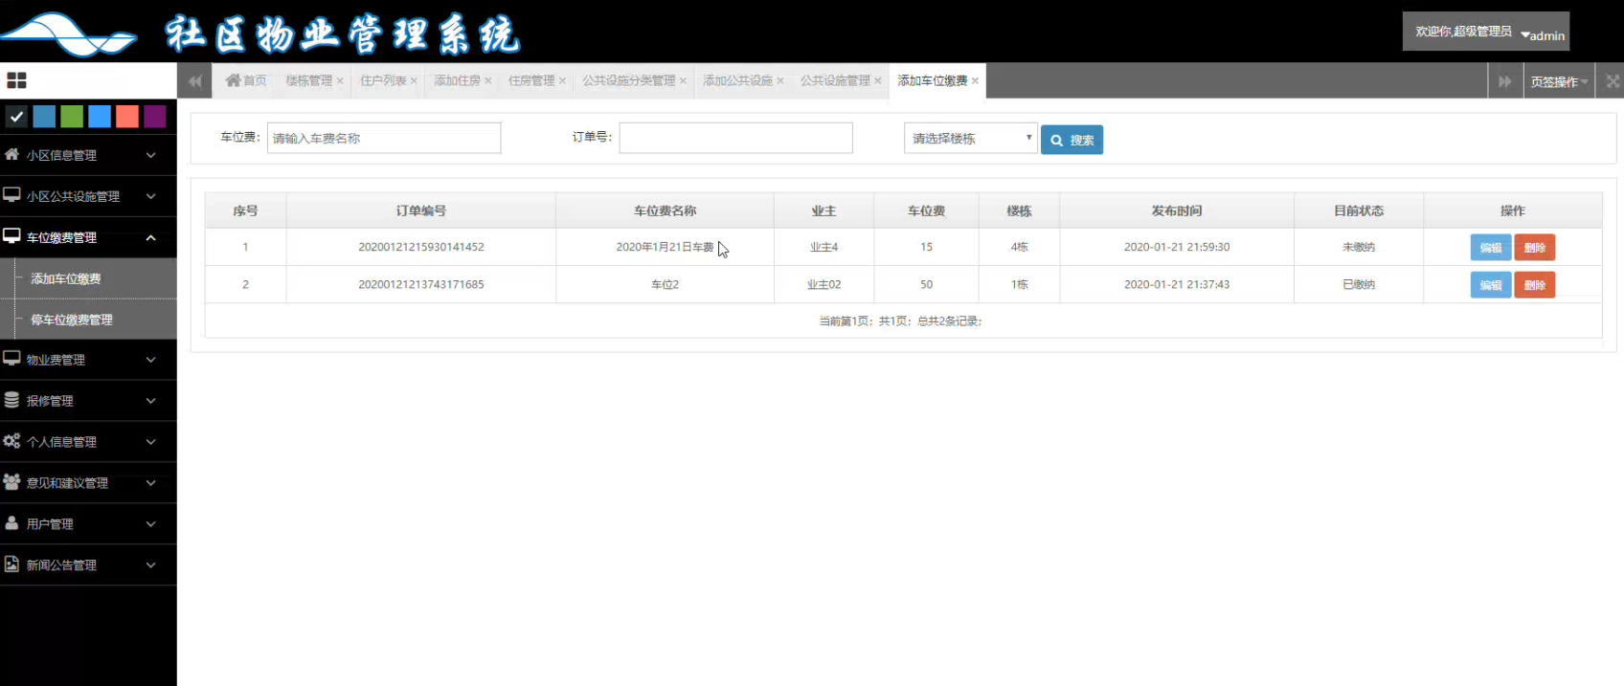Click the monitor icon beside 车位缴费管理
1624x686 pixels.
(11, 236)
